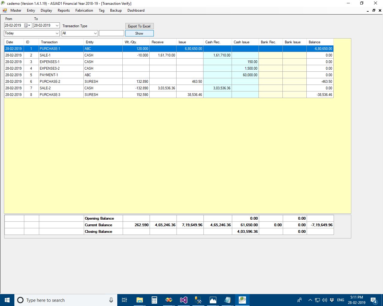
Task: Click the Task View icon
Action: click(x=124, y=300)
